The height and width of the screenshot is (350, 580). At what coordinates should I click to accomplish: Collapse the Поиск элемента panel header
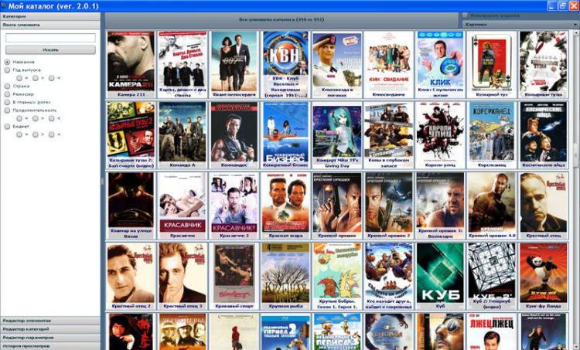pos(50,25)
